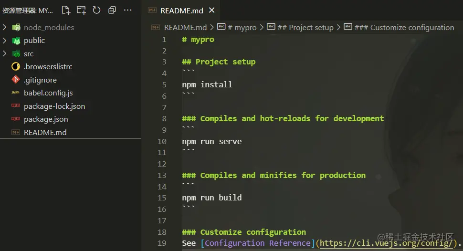The width and height of the screenshot is (463, 251).
Task: Click the markdown icon on README.md tab
Action: click(152, 10)
